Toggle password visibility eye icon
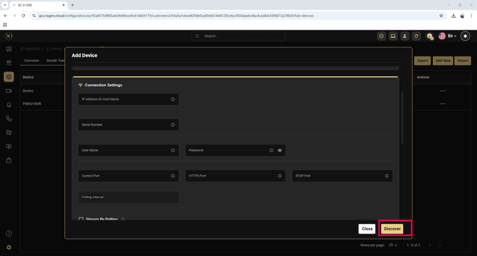Image resolution: width=477 pixels, height=256 pixels. [280, 150]
